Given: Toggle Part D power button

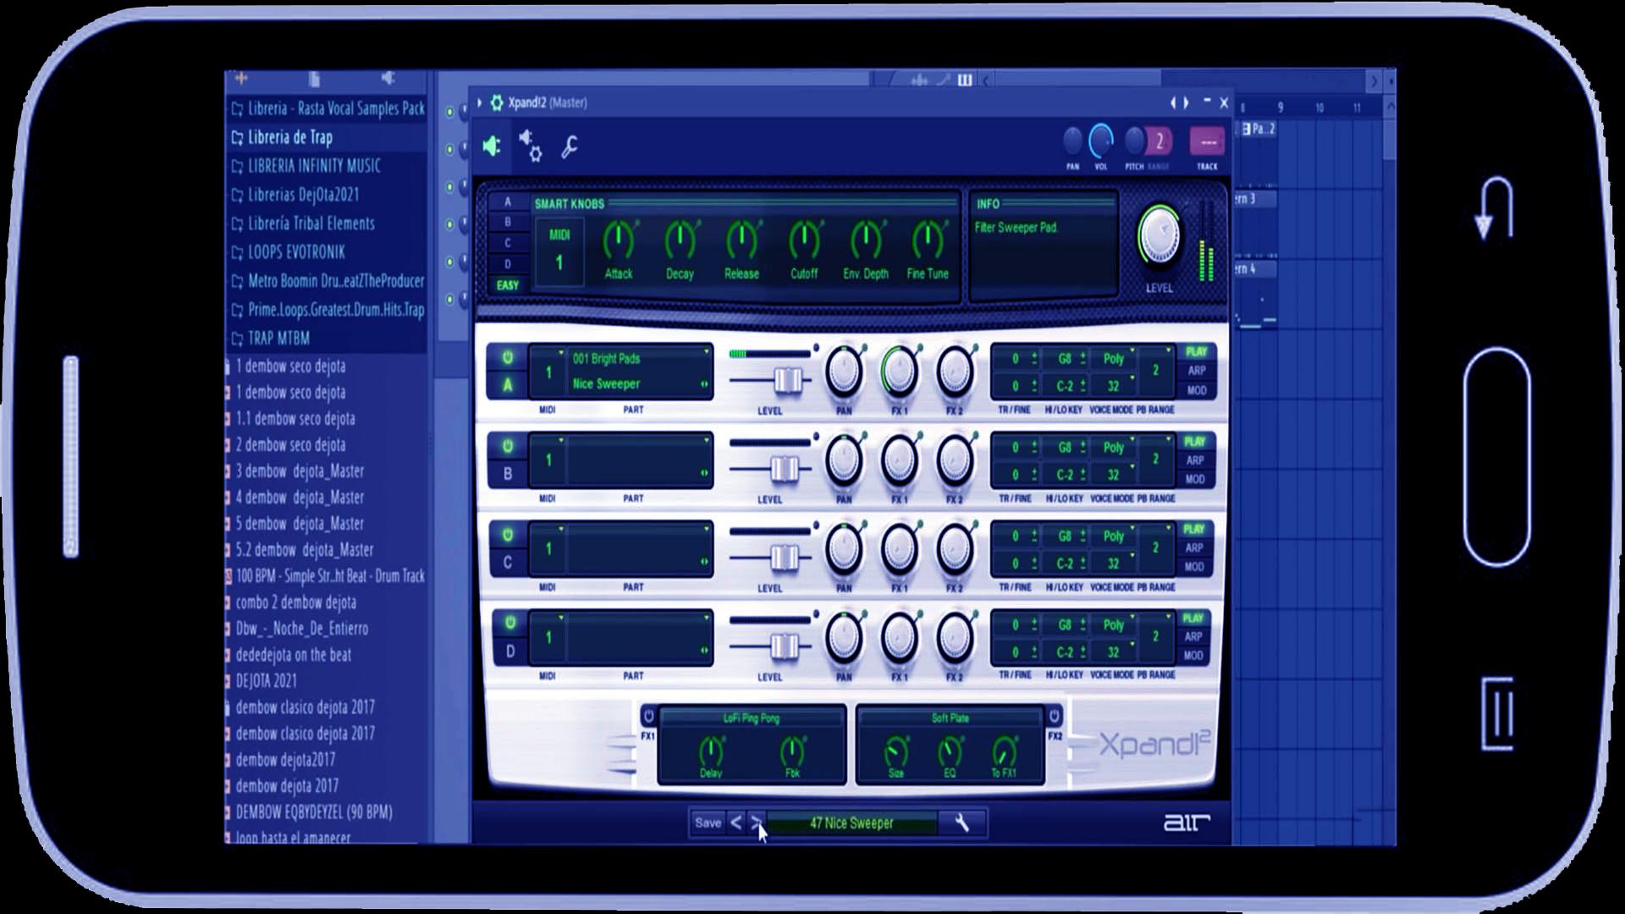Looking at the screenshot, I should pos(510,623).
